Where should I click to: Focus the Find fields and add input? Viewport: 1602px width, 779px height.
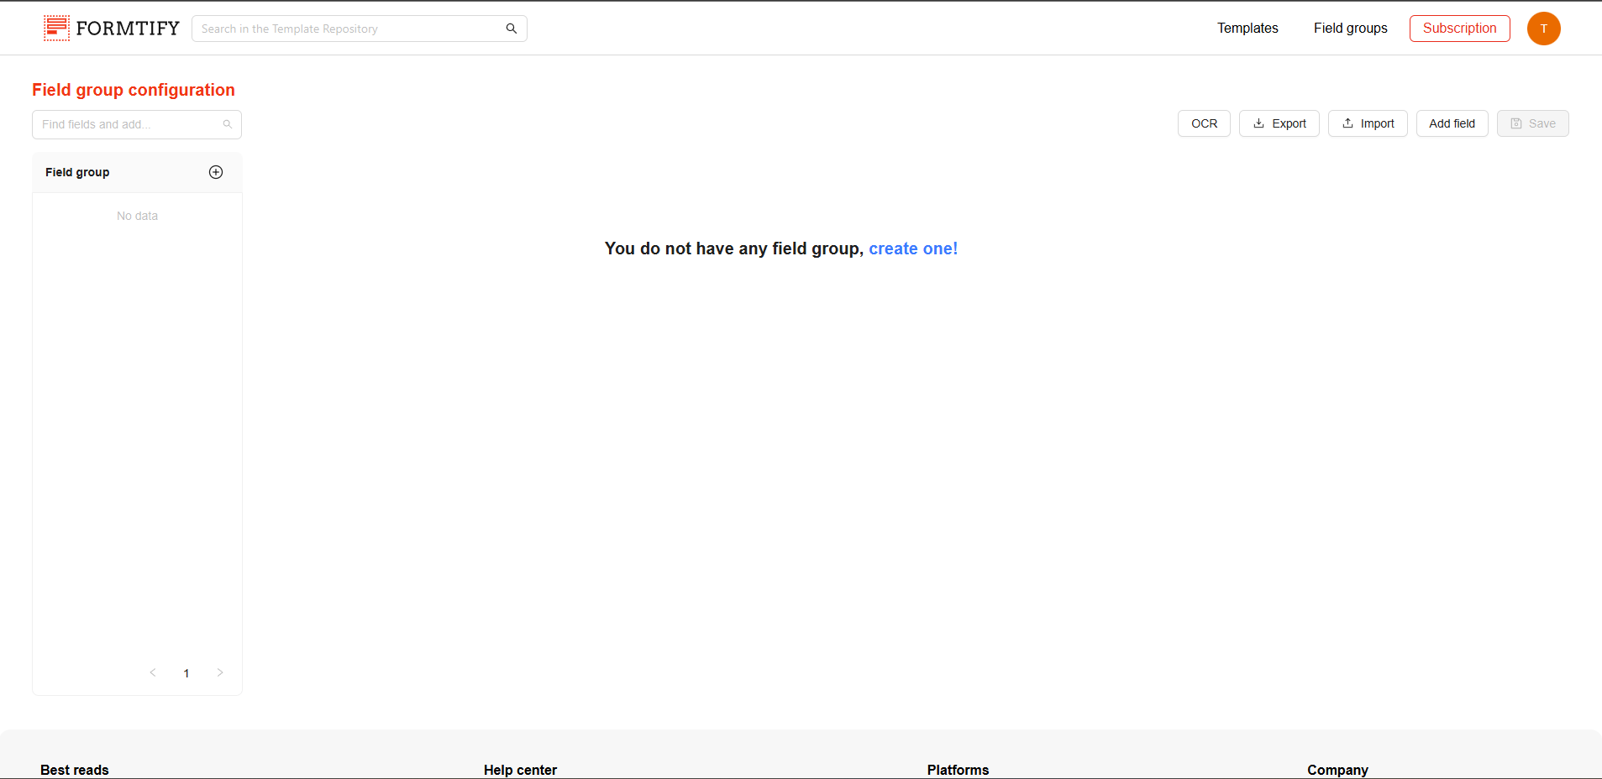(126, 124)
